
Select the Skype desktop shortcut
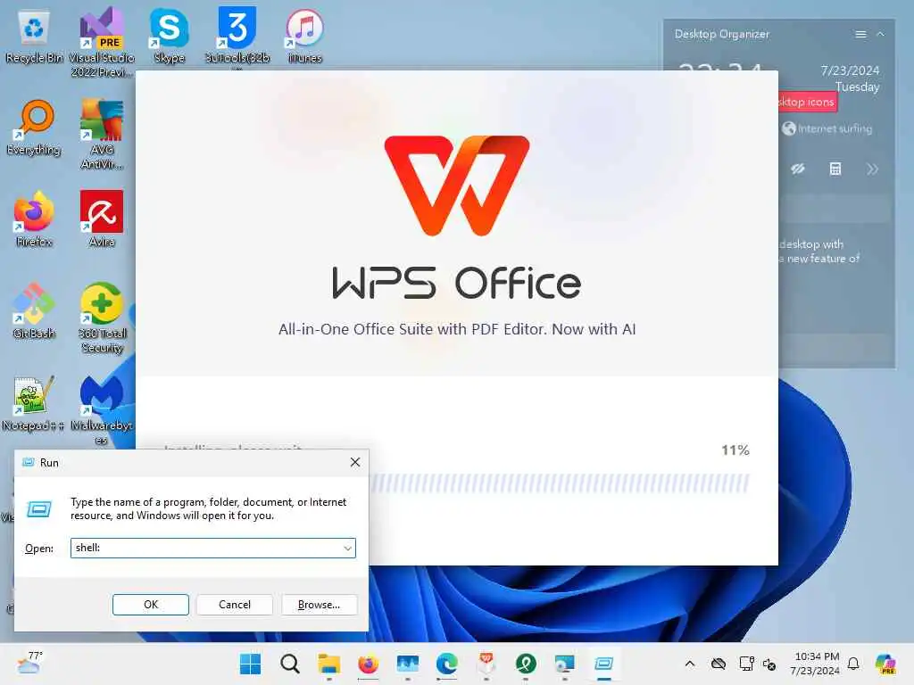[x=169, y=36]
